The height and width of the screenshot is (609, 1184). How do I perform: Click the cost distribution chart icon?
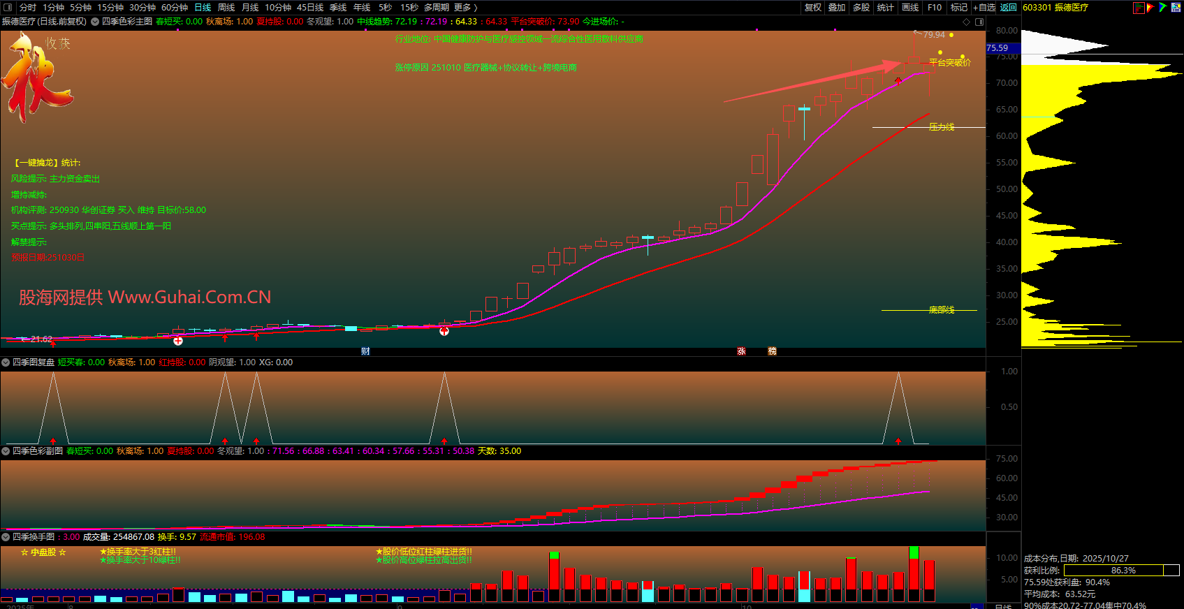point(1139,8)
